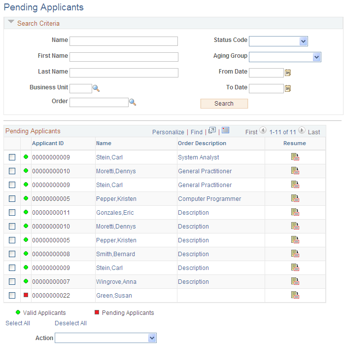
Task: Click inside the Name field
Action: coord(124,41)
